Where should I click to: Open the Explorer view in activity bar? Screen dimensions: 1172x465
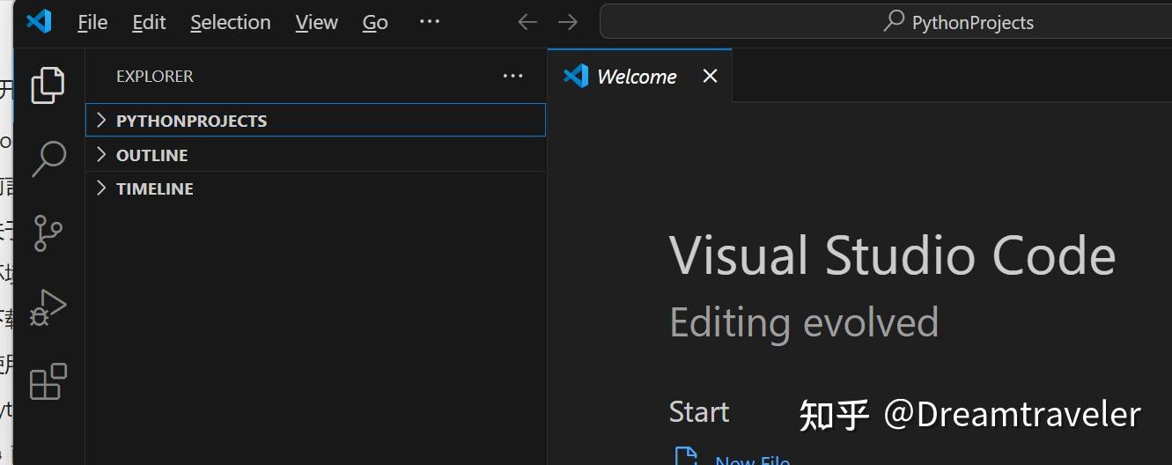click(48, 85)
